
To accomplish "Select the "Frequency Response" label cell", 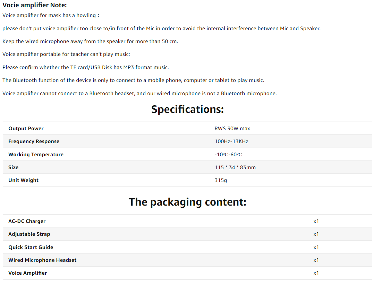I will [x=34, y=141].
